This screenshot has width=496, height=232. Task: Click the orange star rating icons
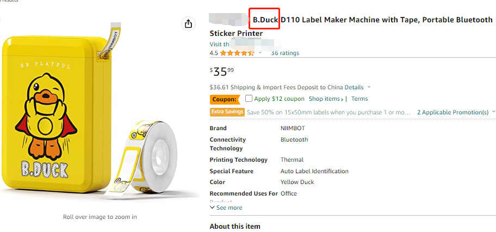pos(237,53)
